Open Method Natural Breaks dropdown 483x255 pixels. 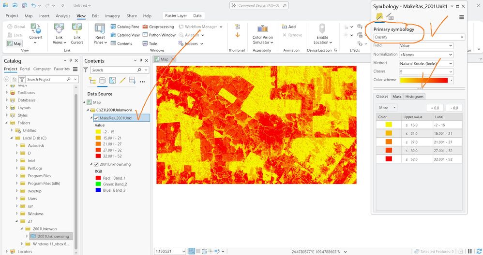coord(426,64)
